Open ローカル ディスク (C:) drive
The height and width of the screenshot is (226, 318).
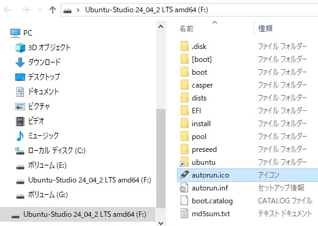tap(57, 151)
